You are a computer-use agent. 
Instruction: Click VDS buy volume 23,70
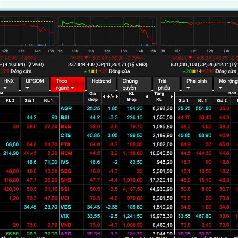(x=51, y=207)
